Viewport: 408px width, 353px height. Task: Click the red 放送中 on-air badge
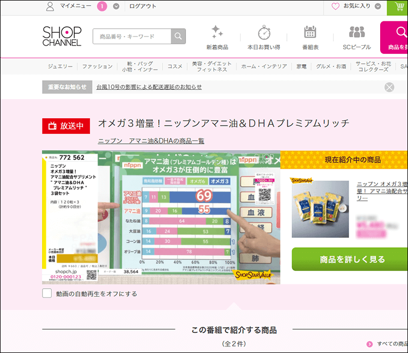(x=66, y=126)
